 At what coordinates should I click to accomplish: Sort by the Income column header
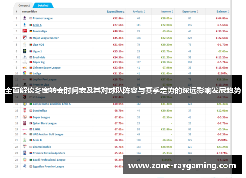click(x=167, y=12)
